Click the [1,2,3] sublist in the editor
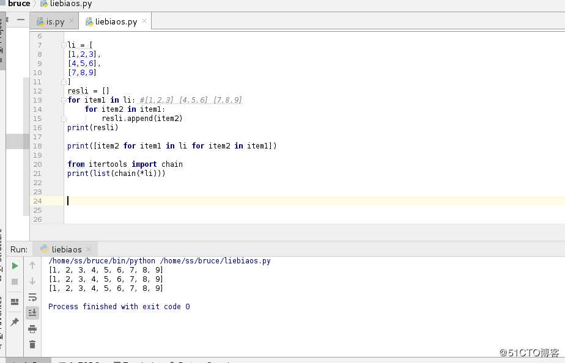 (82, 54)
